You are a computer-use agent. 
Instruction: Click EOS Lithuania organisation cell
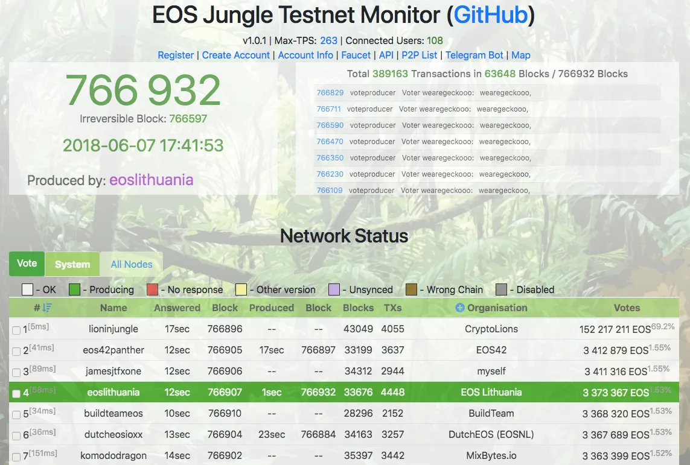[491, 392]
